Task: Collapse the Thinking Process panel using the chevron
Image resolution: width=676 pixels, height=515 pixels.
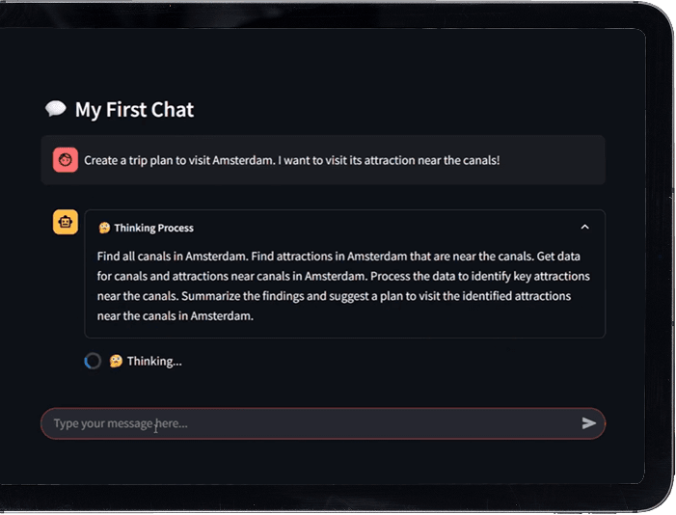Action: click(584, 228)
